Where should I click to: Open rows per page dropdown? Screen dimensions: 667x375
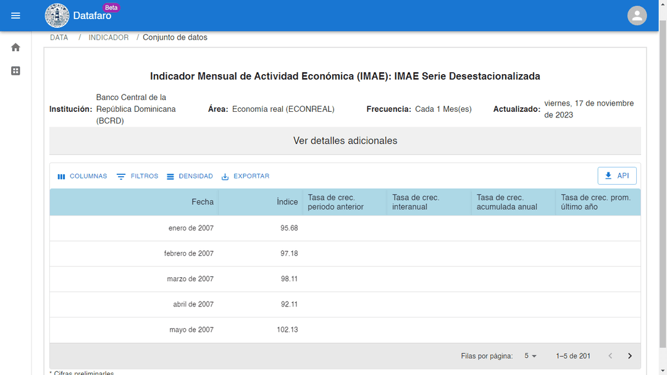pyautogui.click(x=530, y=356)
